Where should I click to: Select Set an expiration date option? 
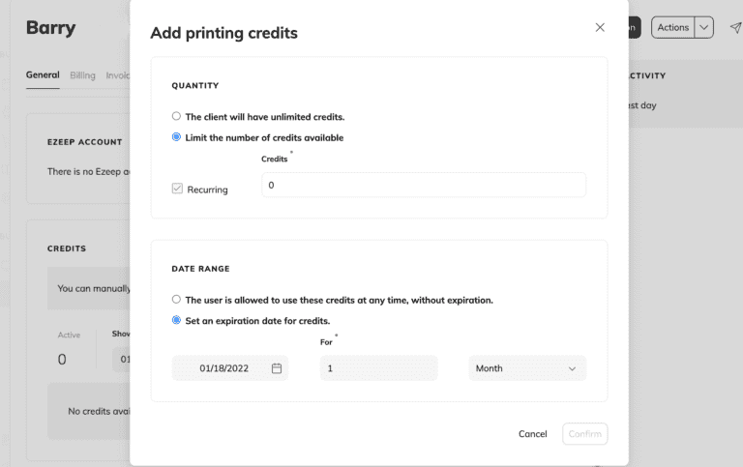[176, 321]
